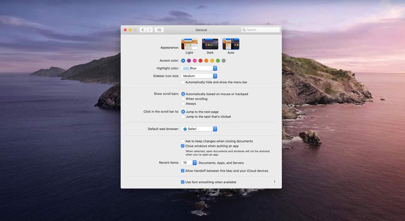This screenshot has width=405, height=221.
Task: Choose the purple accent color
Action: (x=189, y=61)
